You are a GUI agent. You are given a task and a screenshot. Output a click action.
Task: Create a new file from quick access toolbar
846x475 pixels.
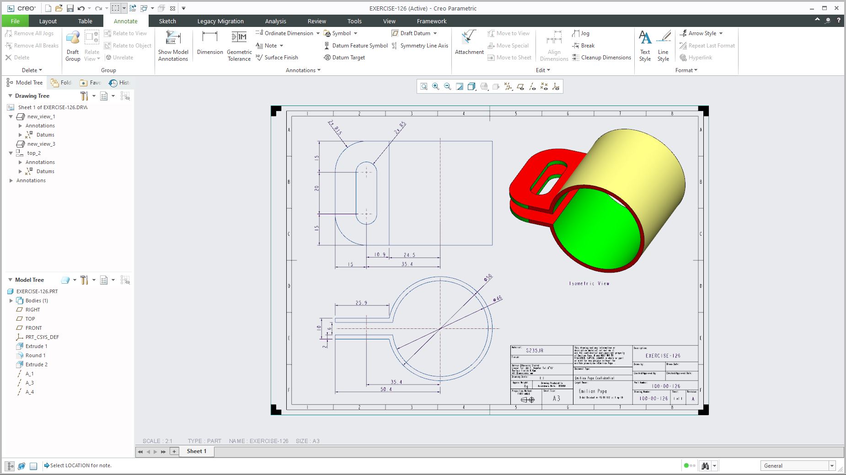click(x=48, y=8)
